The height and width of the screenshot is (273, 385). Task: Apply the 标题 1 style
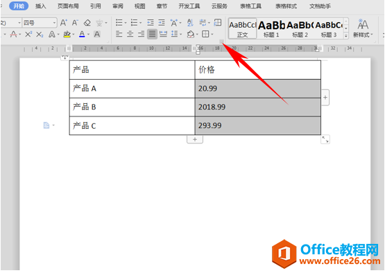[x=271, y=28]
